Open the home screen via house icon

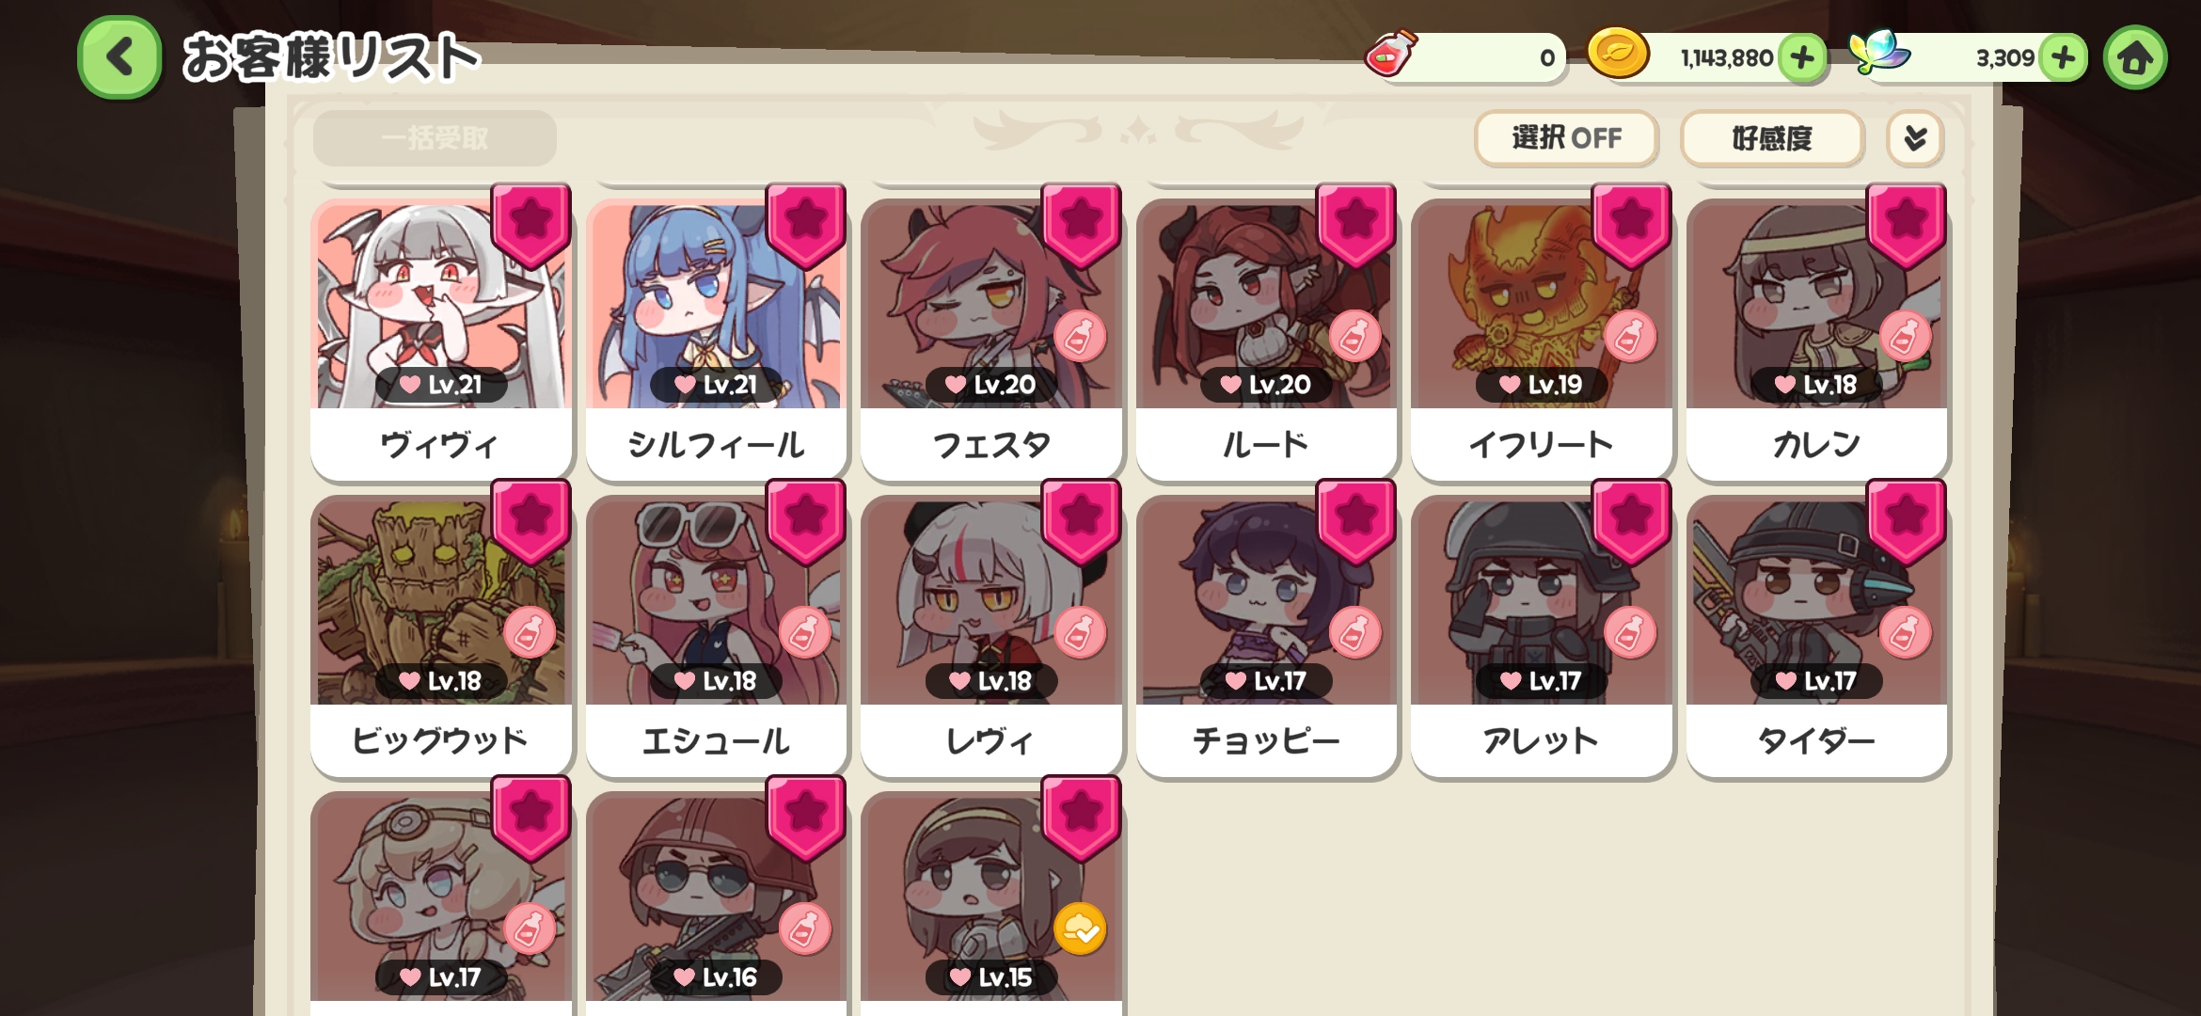point(2135,58)
